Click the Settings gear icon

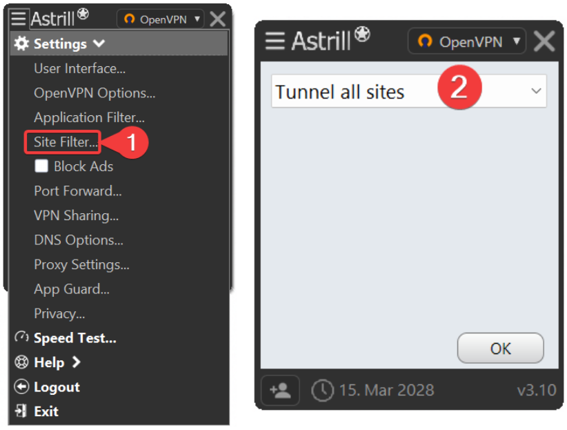click(x=21, y=43)
